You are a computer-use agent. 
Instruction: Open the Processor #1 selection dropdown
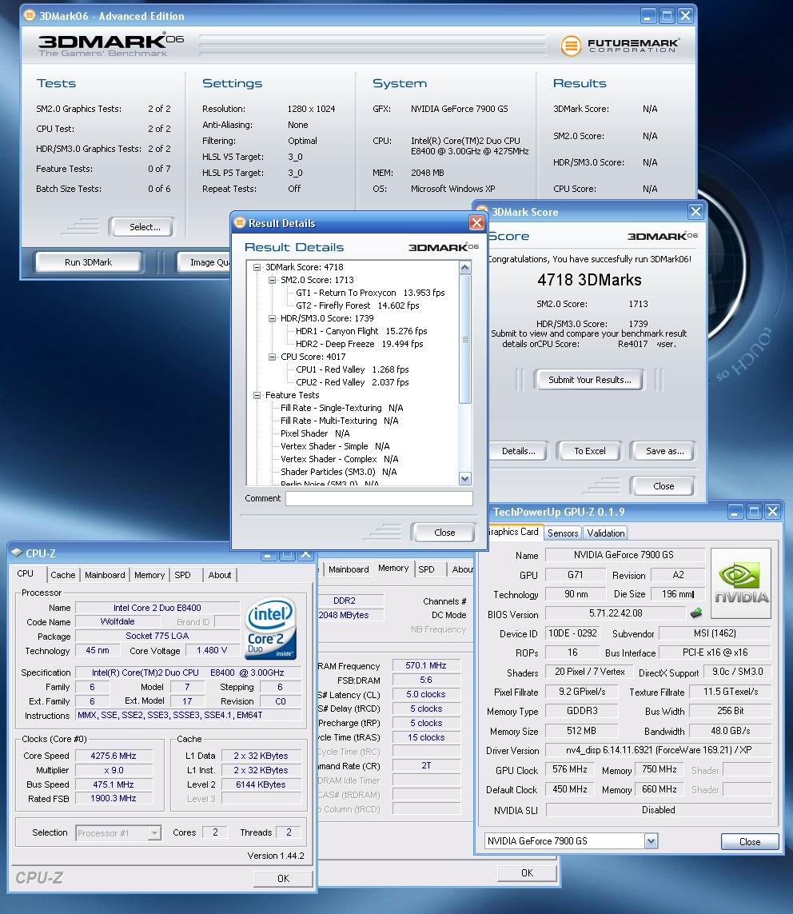pos(154,833)
